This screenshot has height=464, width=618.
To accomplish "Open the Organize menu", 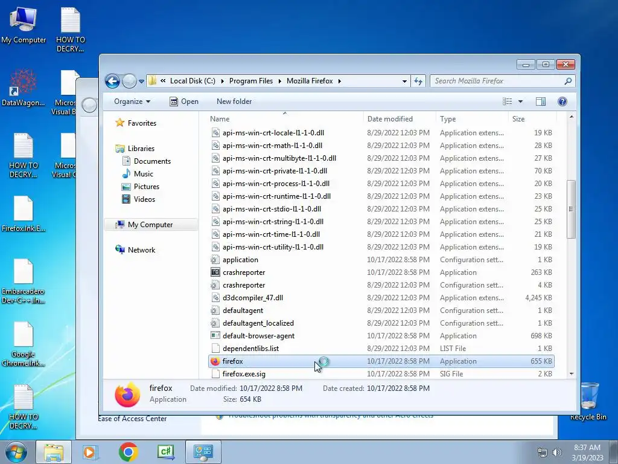I will coord(132,101).
